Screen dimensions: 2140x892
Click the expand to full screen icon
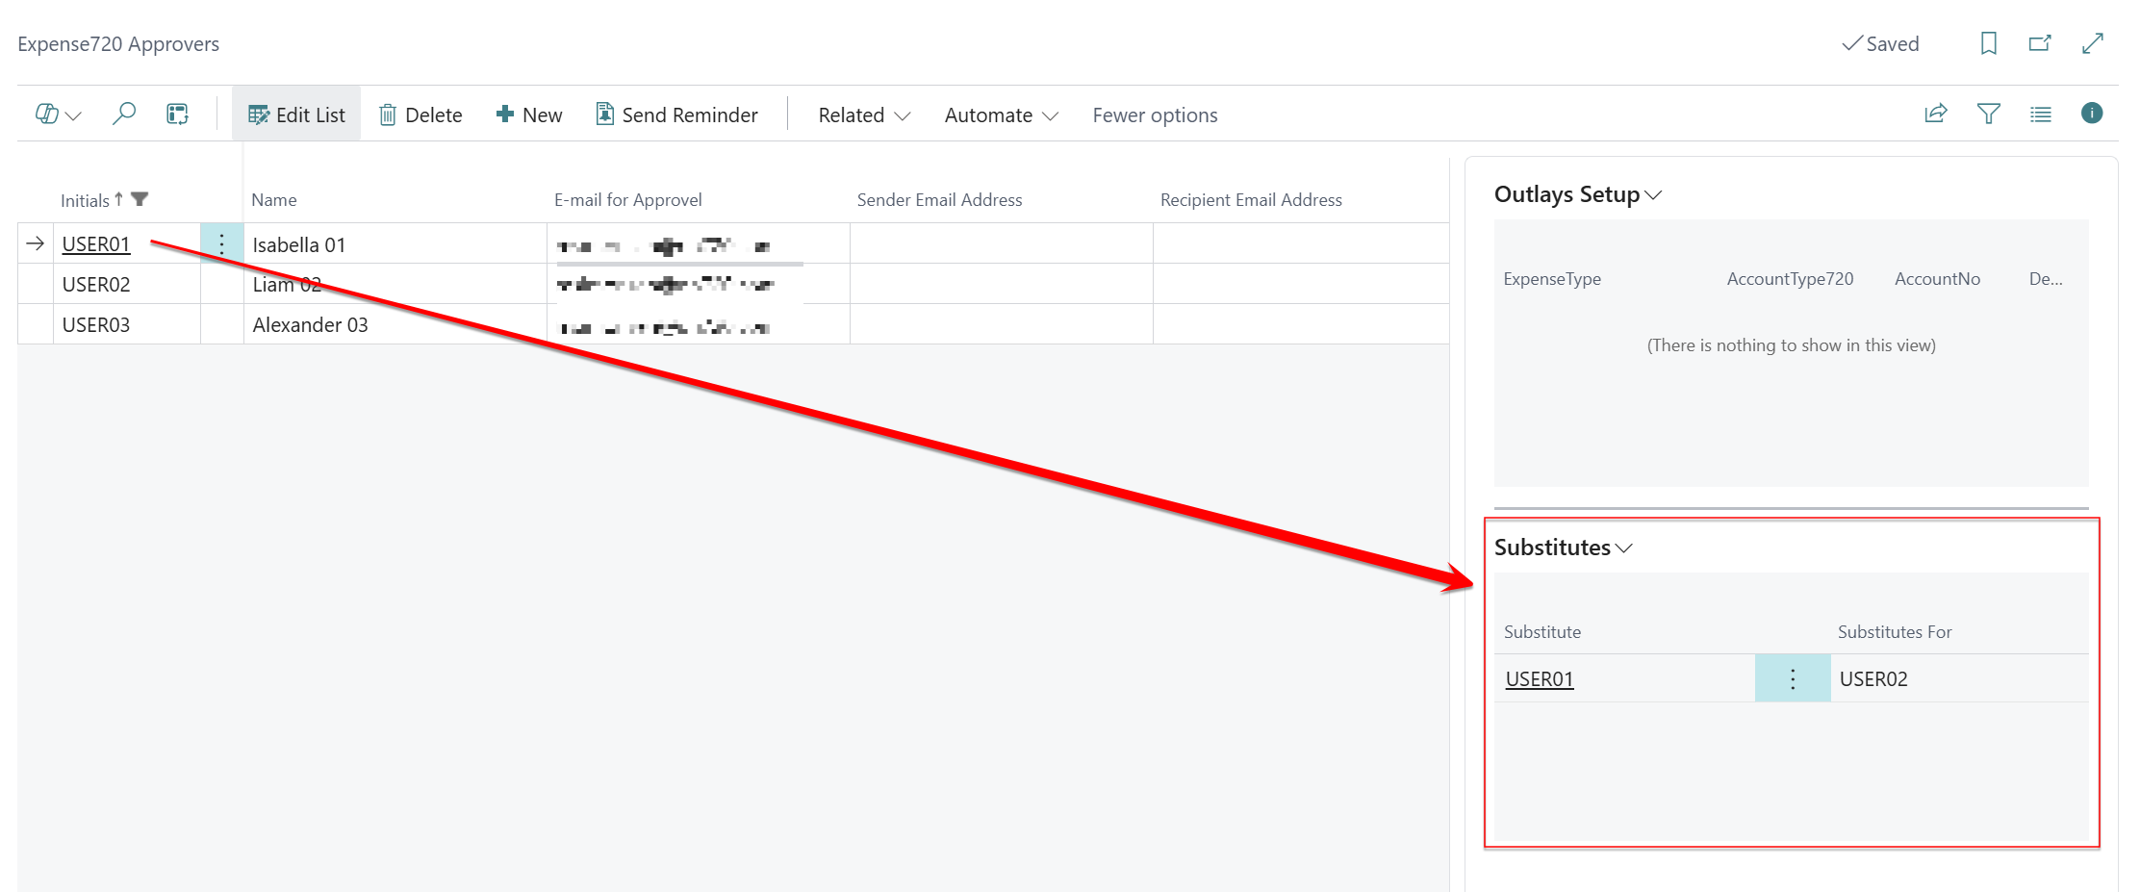click(2093, 43)
